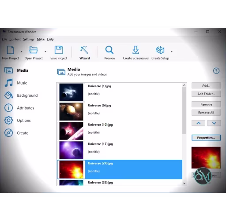Open the Music section note icon

tap(9, 83)
